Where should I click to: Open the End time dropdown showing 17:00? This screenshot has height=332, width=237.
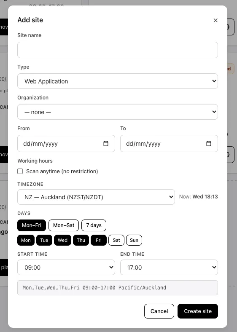pyautogui.click(x=169, y=267)
